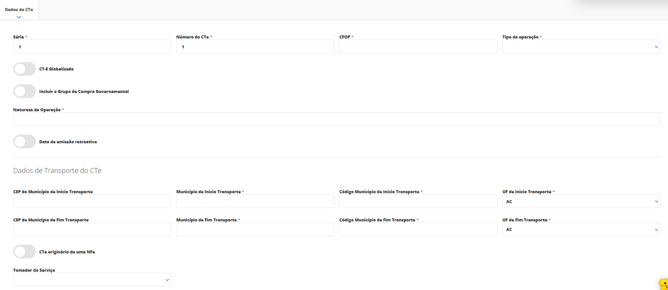Image resolution: width=668 pixels, height=290 pixels.
Task: Click CEP do Município de Inicio Transporte field
Action: click(92, 202)
